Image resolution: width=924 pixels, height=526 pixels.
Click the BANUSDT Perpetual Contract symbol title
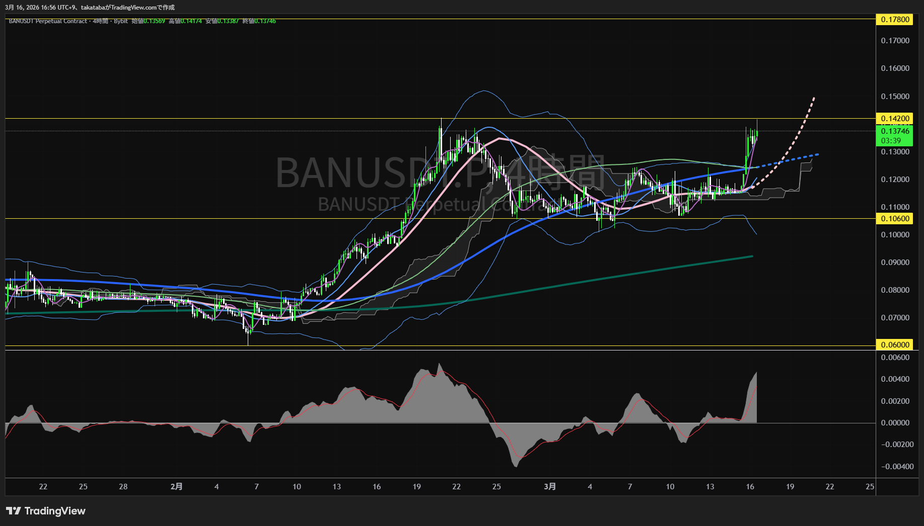[x=48, y=21]
